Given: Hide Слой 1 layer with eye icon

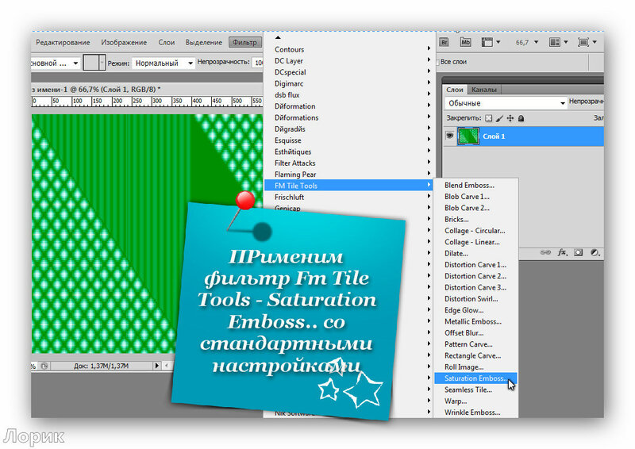Looking at the screenshot, I should (449, 136).
